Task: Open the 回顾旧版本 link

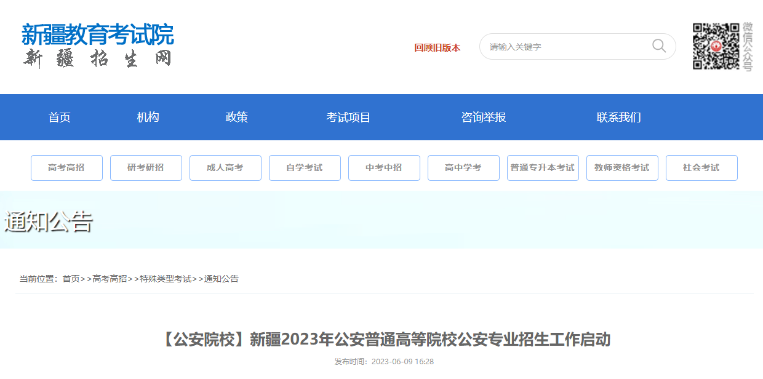Action: [437, 47]
